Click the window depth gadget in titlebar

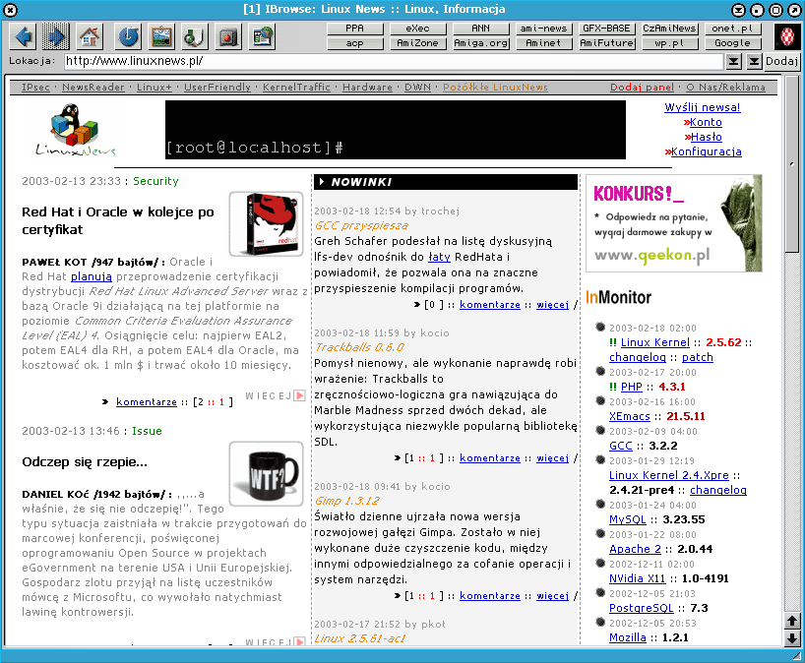pos(795,9)
